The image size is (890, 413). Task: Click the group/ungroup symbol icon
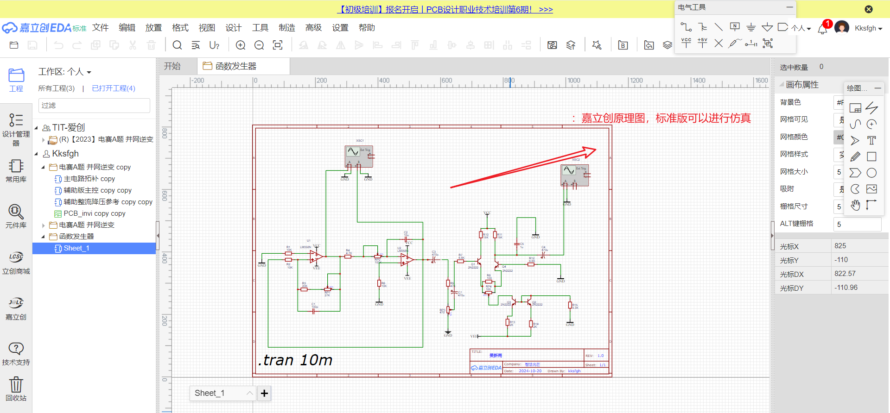click(768, 43)
